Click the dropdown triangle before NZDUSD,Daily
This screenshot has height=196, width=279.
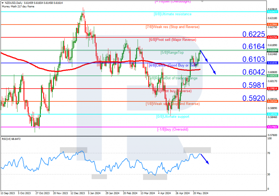click(x=2, y=3)
